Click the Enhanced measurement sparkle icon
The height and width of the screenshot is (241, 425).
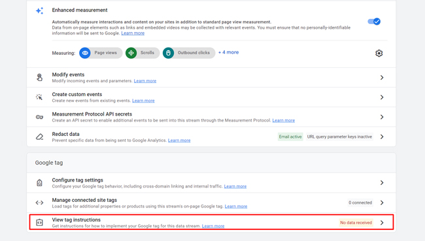(40, 10)
